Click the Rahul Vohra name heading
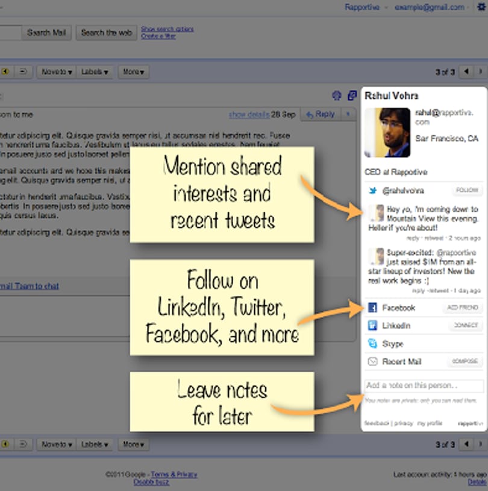Viewport: 488px width, 491px height. point(392,95)
